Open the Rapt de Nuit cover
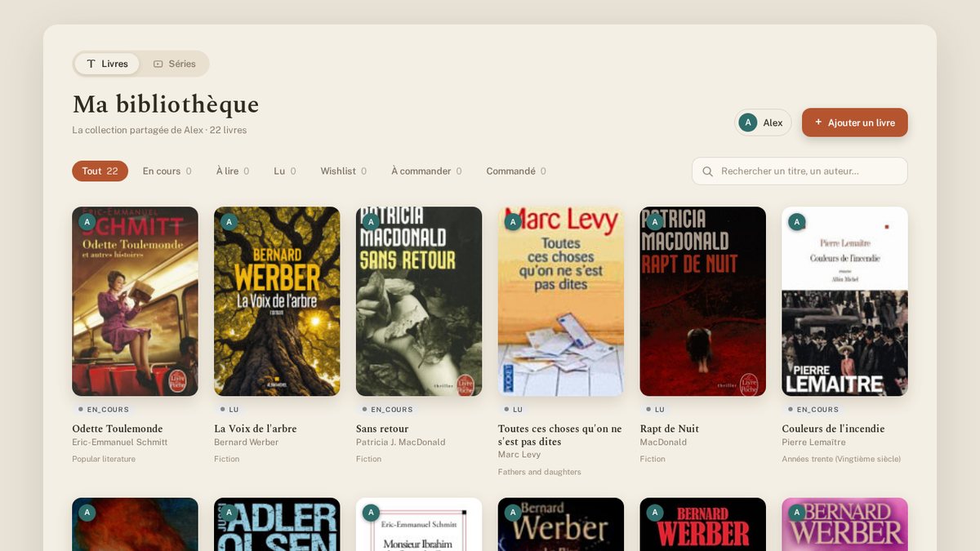Viewport: 980px width, 551px height. (x=703, y=301)
